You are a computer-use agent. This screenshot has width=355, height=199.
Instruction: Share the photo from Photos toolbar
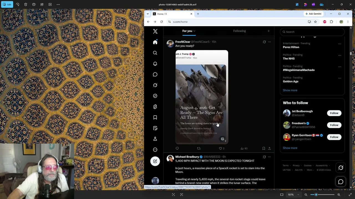[42, 4]
